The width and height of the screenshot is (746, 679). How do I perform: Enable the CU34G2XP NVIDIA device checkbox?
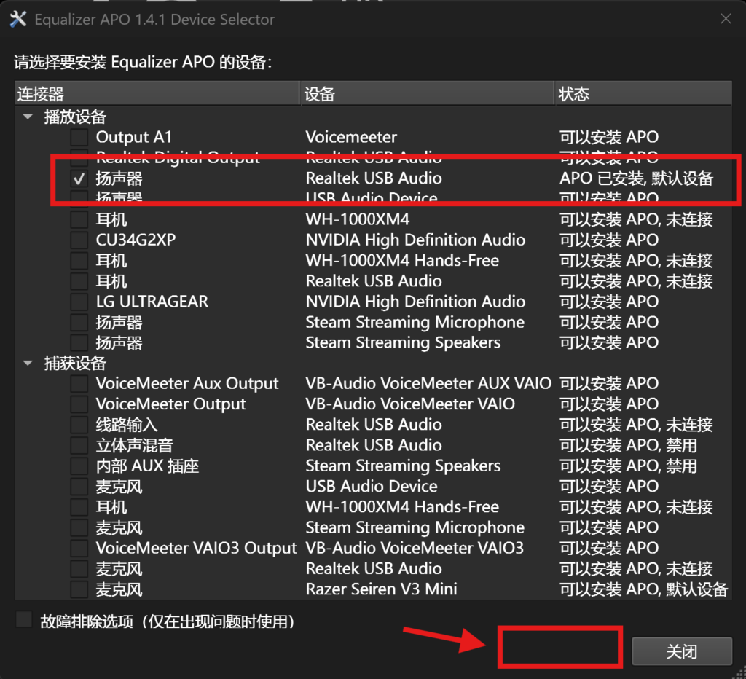point(79,240)
